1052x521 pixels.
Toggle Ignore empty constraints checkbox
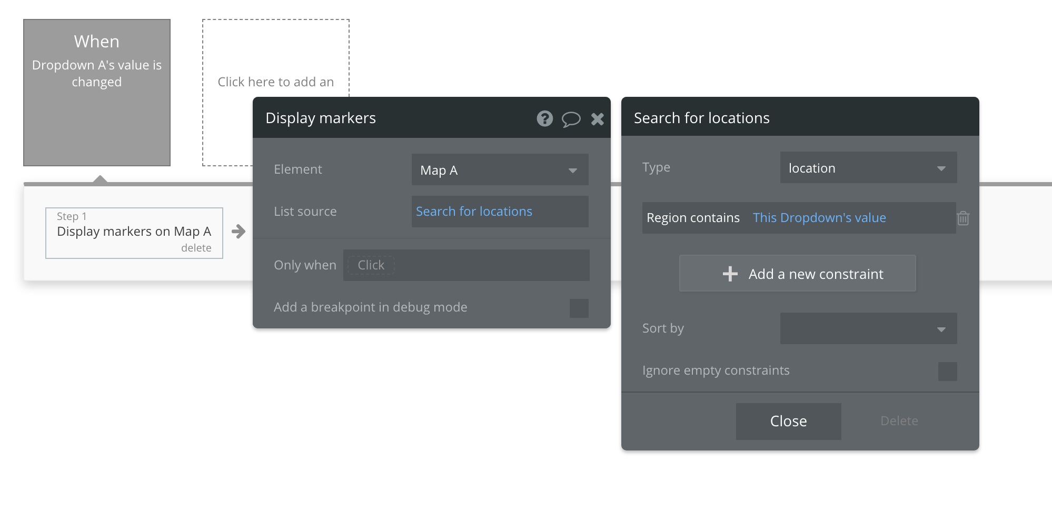point(947,371)
